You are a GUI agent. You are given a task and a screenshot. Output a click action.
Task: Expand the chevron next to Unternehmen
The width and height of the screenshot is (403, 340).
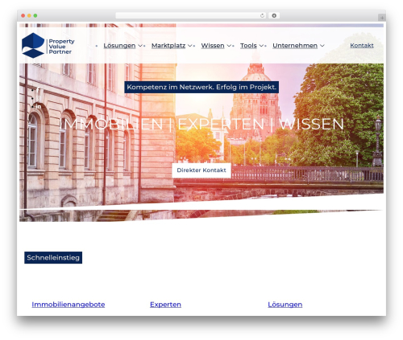click(322, 46)
